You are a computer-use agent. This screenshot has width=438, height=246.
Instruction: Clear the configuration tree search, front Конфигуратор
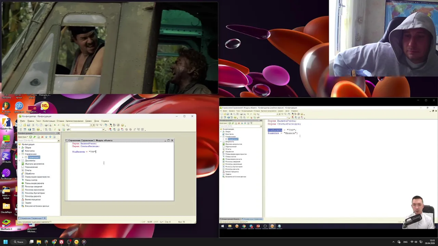coord(59,140)
